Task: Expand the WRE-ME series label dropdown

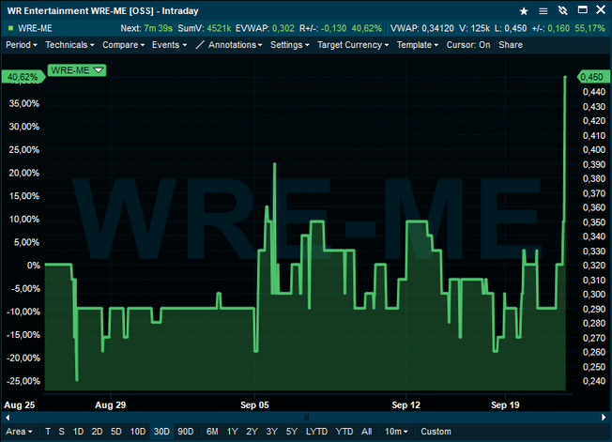Action: click(x=99, y=70)
